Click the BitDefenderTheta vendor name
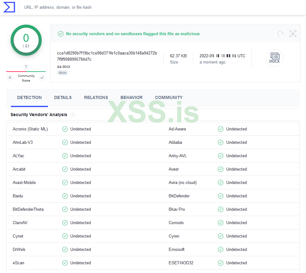Viewport: 306px width, 273px height. (28, 209)
